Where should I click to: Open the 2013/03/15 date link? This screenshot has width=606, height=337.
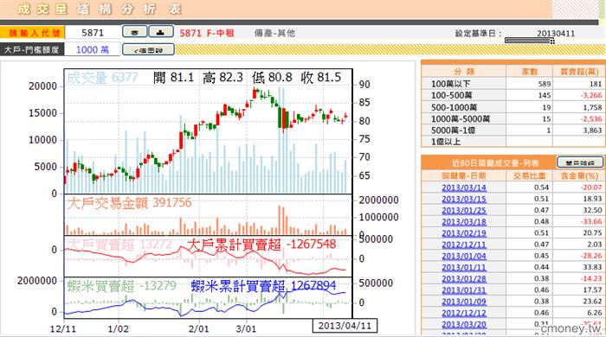[464, 199]
